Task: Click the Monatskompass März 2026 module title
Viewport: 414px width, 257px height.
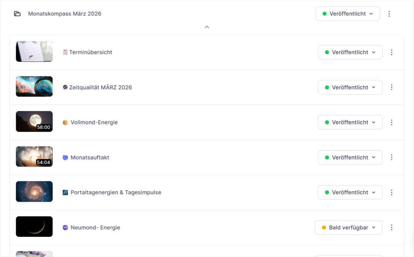Action: point(65,14)
